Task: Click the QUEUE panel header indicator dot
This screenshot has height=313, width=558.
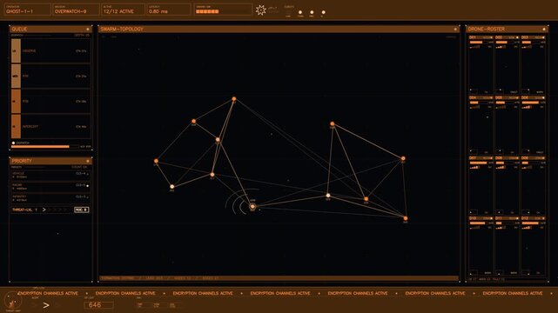Action: pos(88,30)
